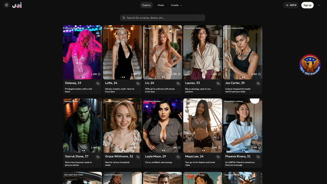This screenshot has height=184, width=327.
Task: Expand the Create dropdown
Action: coord(177,5)
